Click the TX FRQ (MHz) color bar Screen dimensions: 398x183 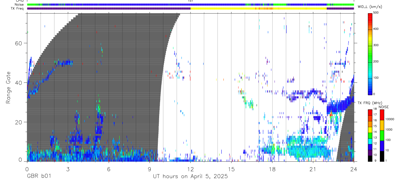click(370, 135)
